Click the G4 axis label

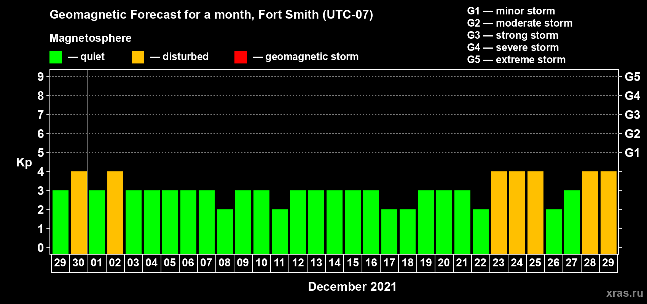(633, 96)
